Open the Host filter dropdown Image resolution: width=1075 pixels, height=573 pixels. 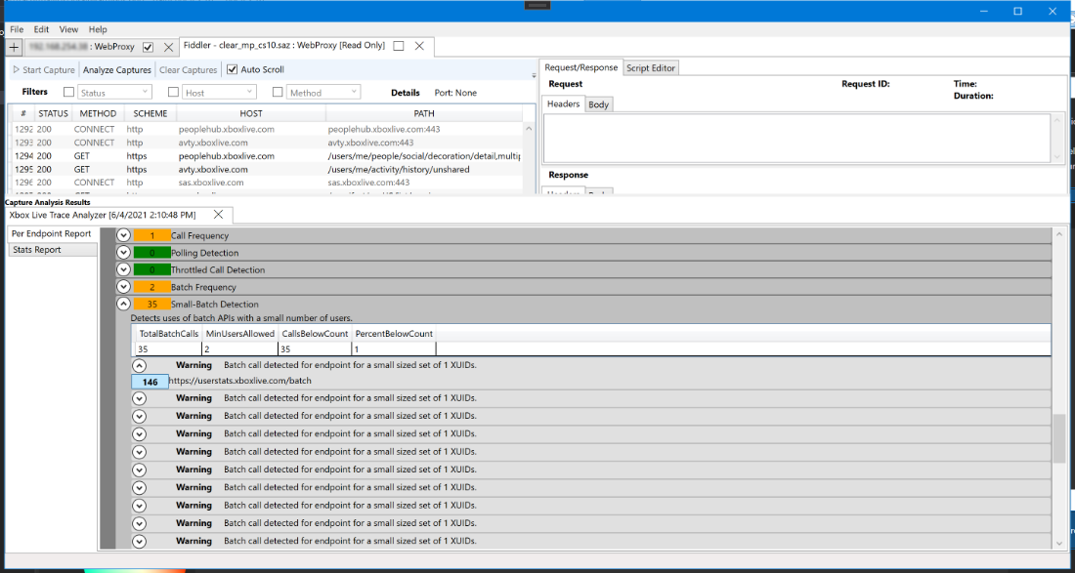click(x=219, y=93)
